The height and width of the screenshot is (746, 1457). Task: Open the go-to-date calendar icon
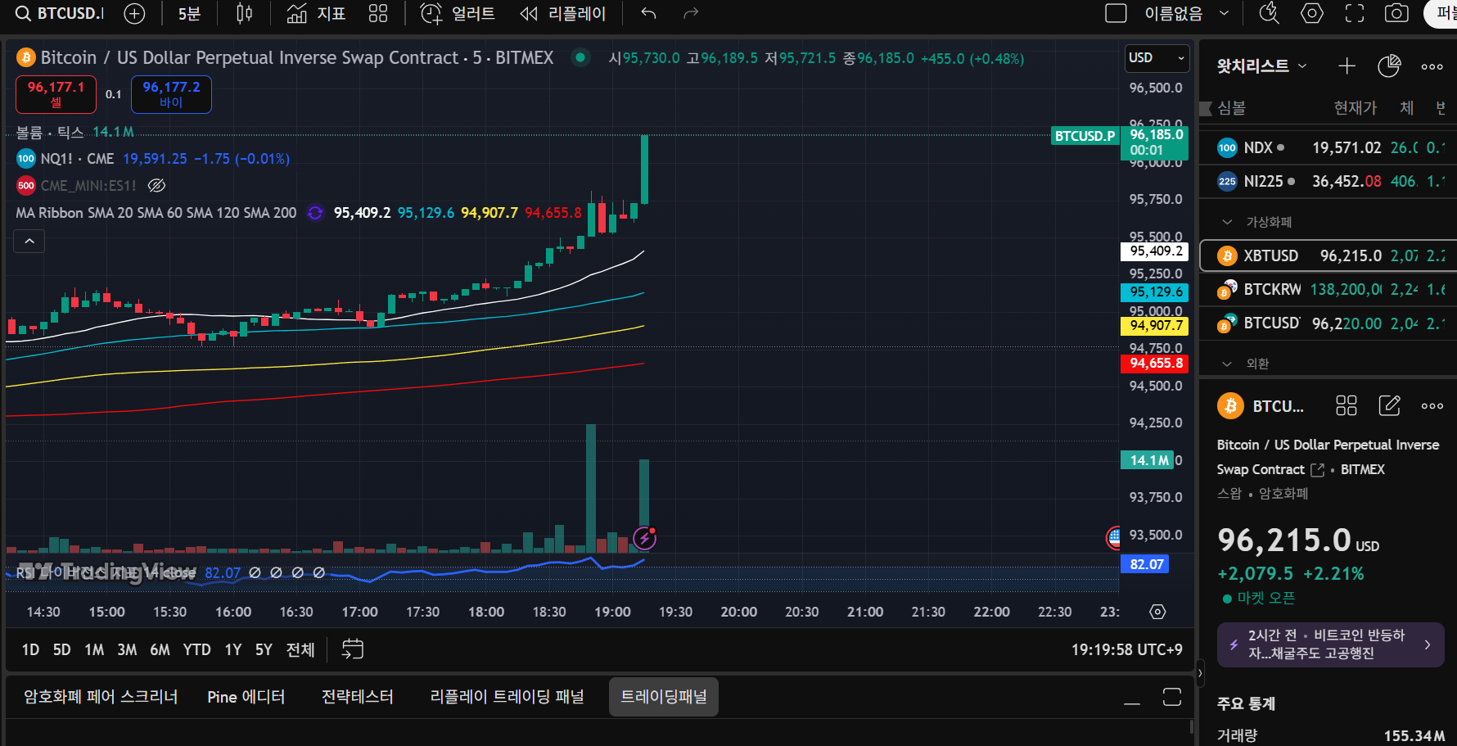point(352,649)
